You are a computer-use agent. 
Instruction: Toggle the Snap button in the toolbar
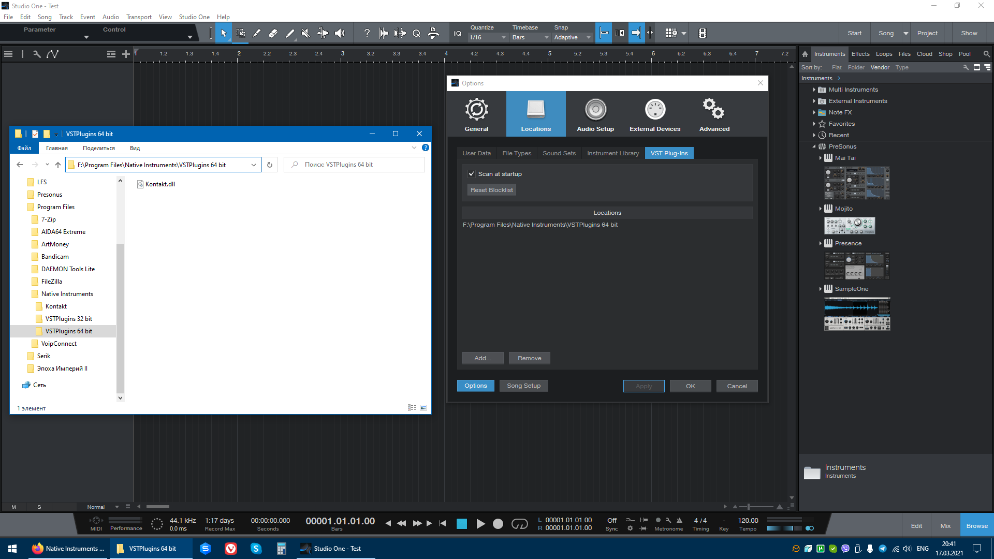604,33
